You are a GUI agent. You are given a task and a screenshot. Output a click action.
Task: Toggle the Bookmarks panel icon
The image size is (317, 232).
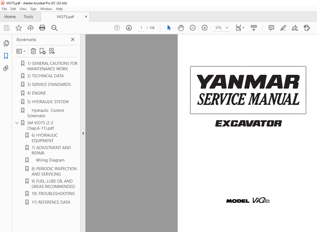pyautogui.click(x=6, y=56)
